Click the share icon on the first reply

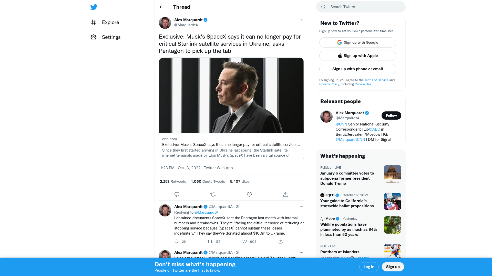click(x=280, y=241)
